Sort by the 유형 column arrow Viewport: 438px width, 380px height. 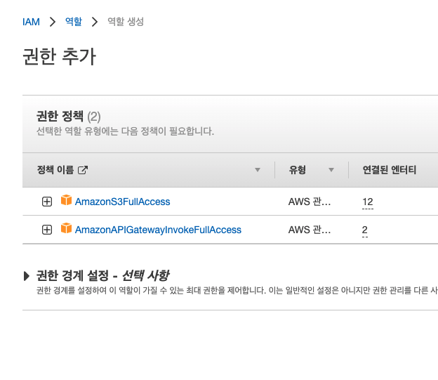(331, 170)
